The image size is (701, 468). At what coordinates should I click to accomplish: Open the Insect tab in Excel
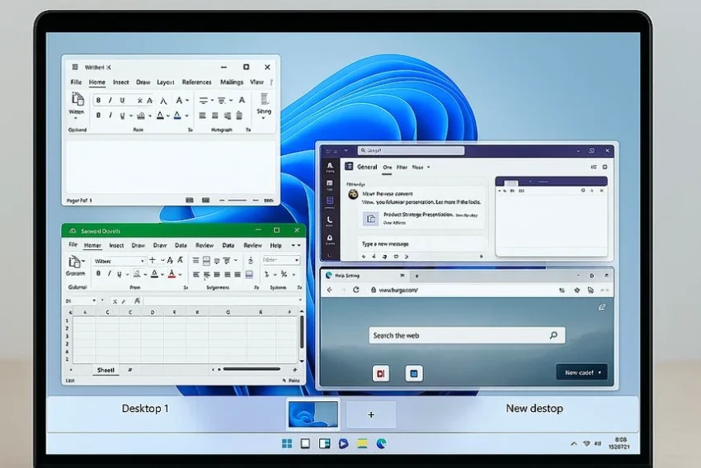pos(116,246)
